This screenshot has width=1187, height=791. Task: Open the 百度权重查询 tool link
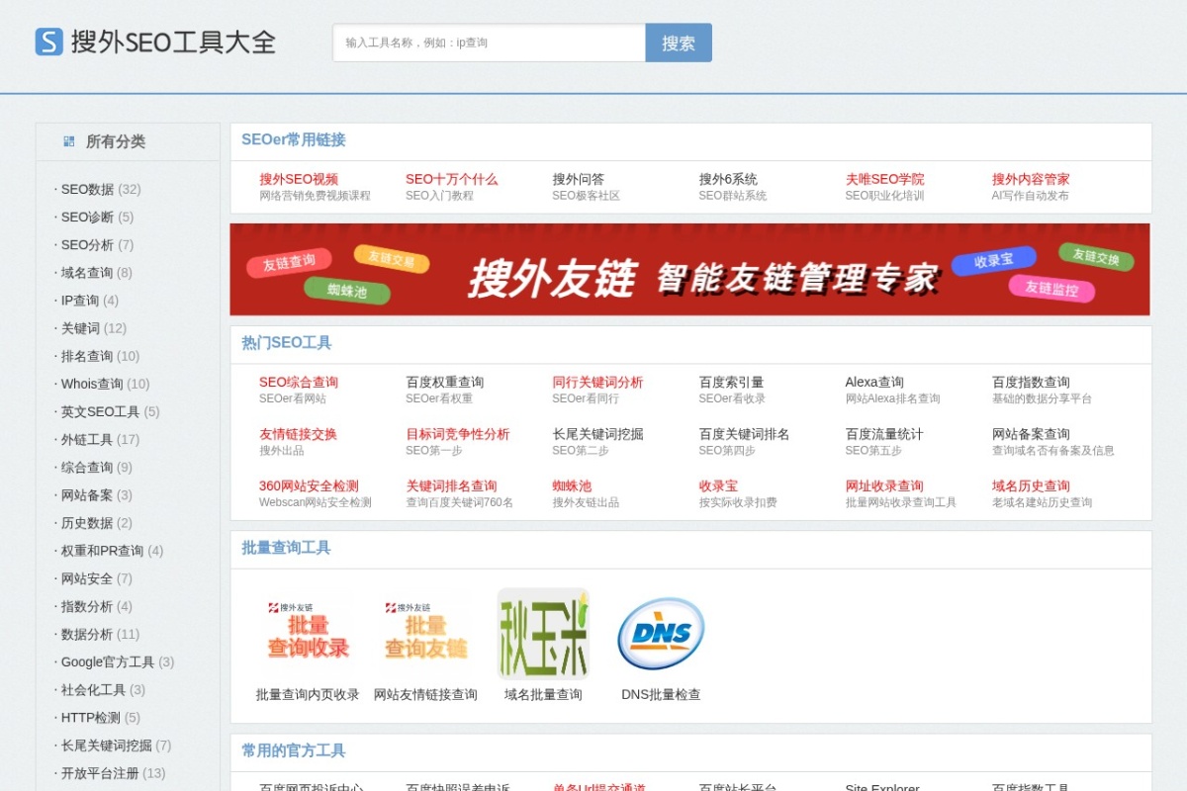(445, 382)
